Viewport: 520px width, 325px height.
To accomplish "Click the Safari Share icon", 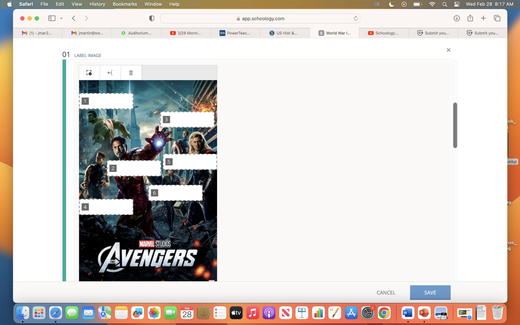I will (x=470, y=18).
